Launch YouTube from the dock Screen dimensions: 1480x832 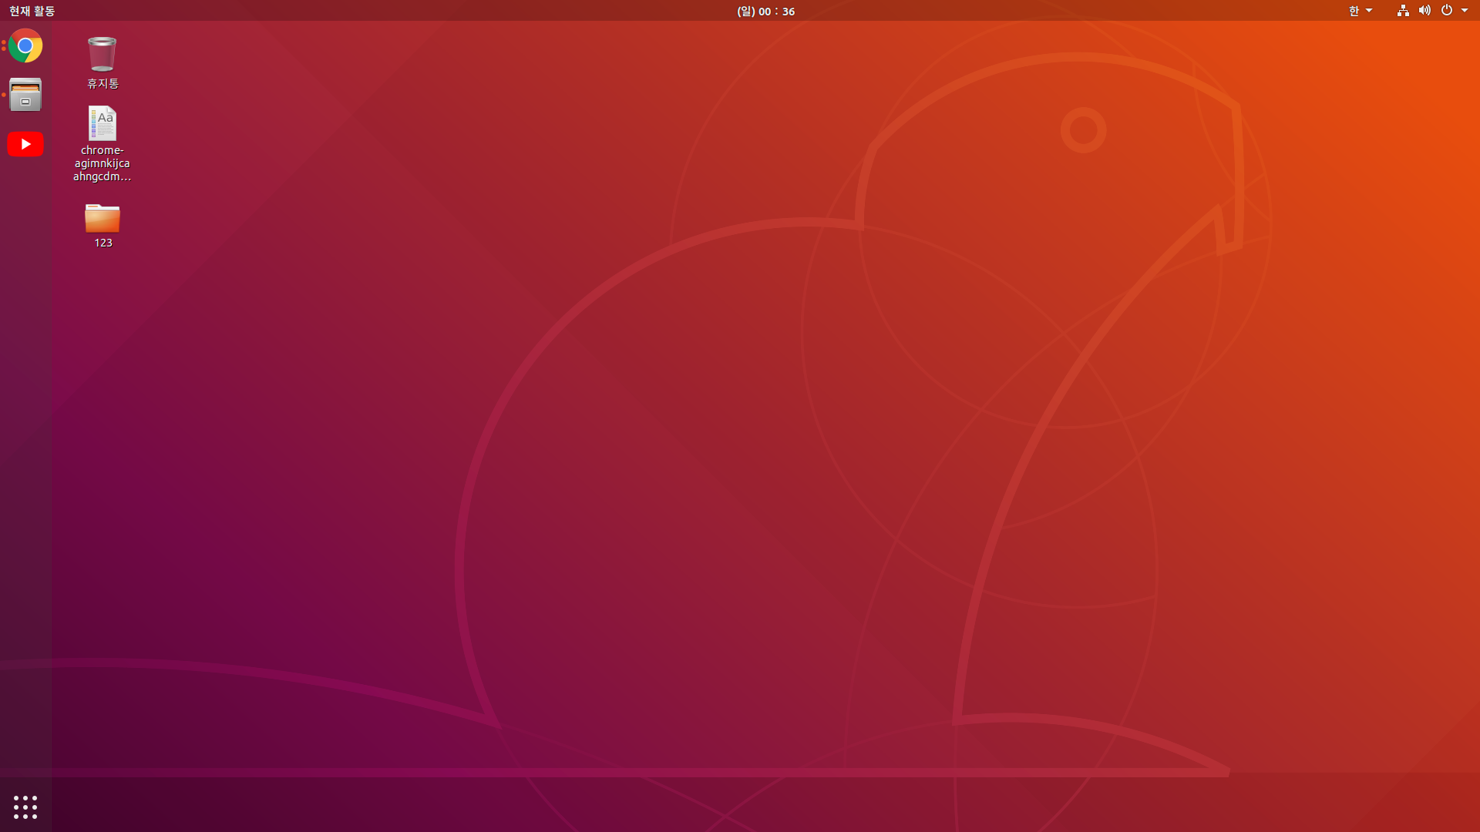click(x=25, y=144)
